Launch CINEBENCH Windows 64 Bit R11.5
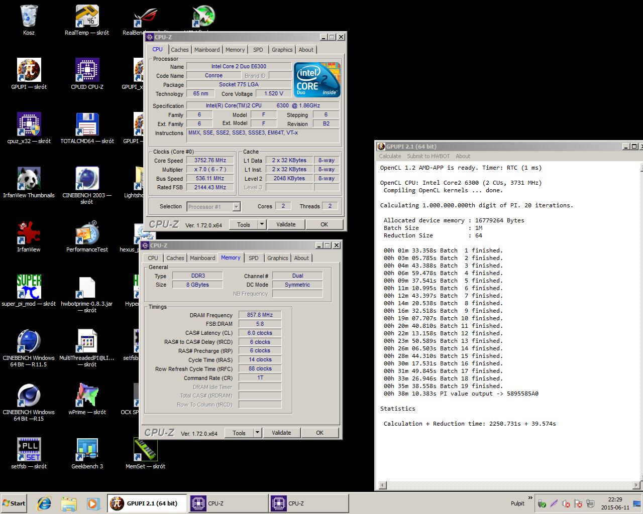643x514 pixels. [x=29, y=348]
